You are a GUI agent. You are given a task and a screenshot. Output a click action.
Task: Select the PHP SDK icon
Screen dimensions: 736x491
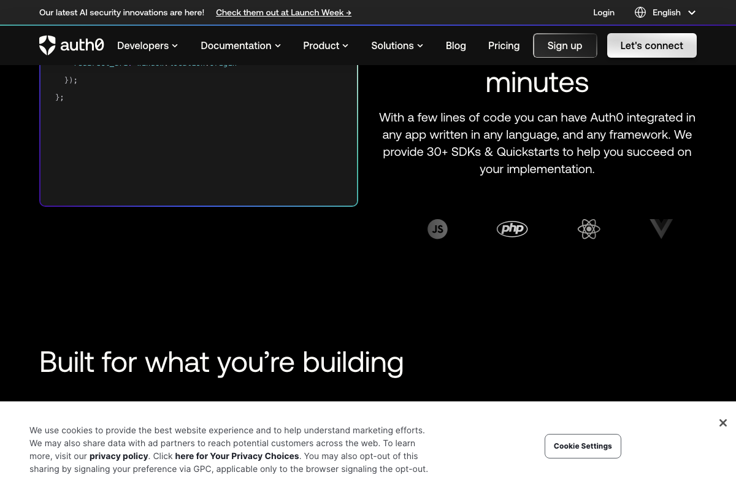512,229
